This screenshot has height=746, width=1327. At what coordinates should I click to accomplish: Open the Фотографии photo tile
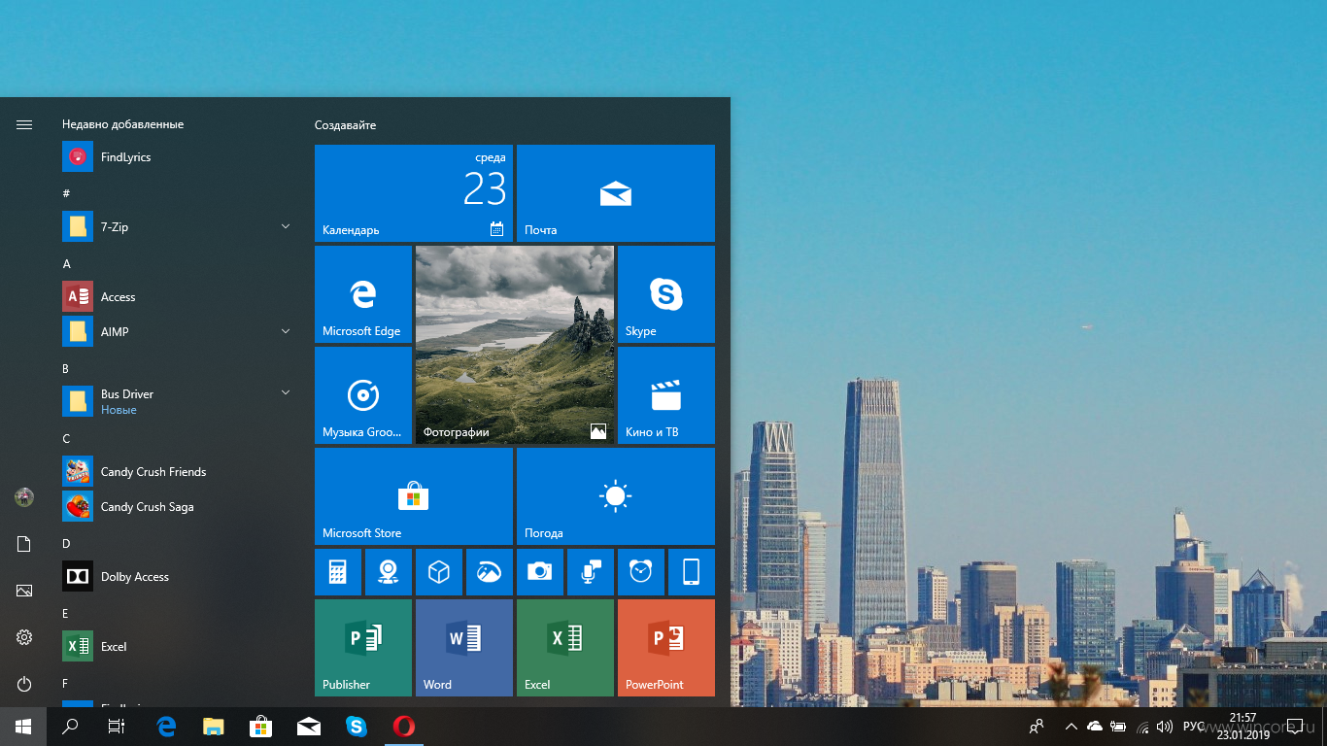tap(515, 345)
